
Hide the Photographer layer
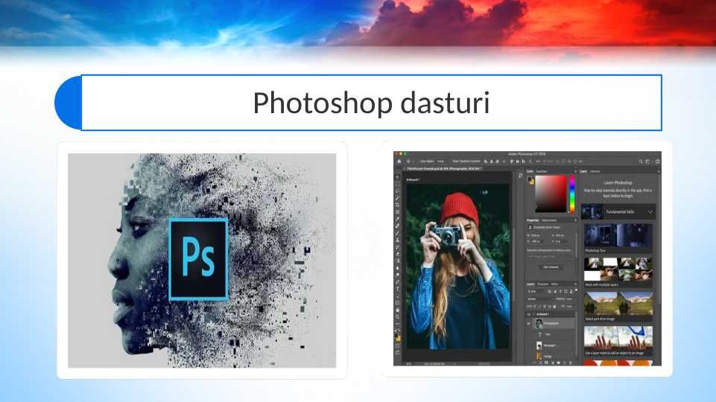click(x=529, y=323)
